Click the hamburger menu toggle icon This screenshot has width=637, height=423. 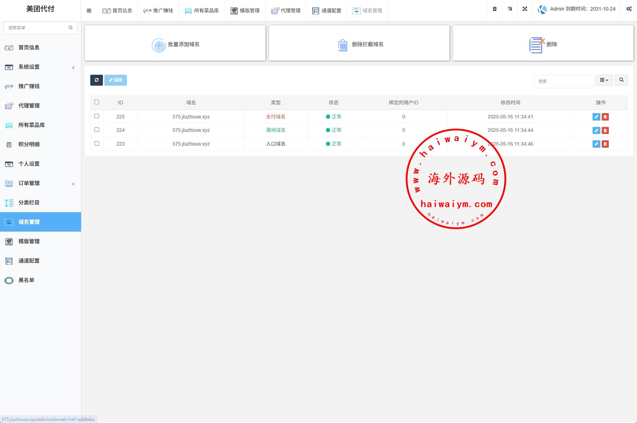click(89, 11)
